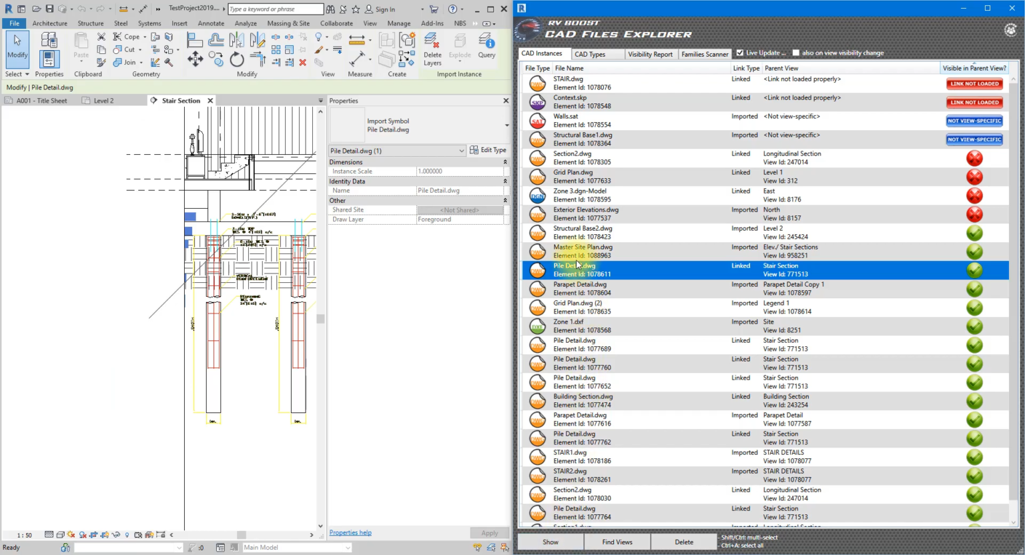Image resolution: width=1025 pixels, height=555 pixels.
Task: Open the Select panel dropdown
Action: (x=17, y=74)
